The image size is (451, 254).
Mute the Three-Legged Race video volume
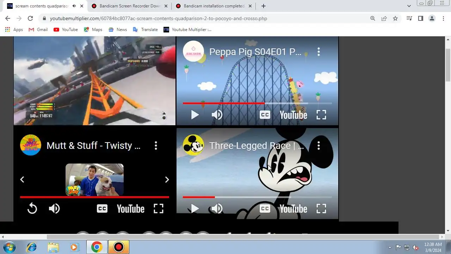[x=217, y=209]
